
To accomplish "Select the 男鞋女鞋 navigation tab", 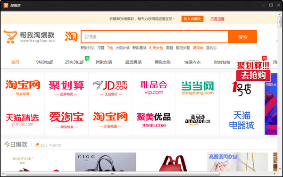I will 163,62.
